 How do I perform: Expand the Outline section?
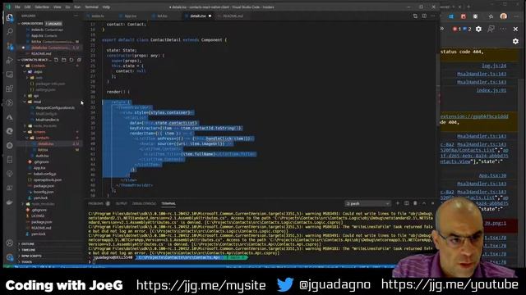[x=27, y=244]
